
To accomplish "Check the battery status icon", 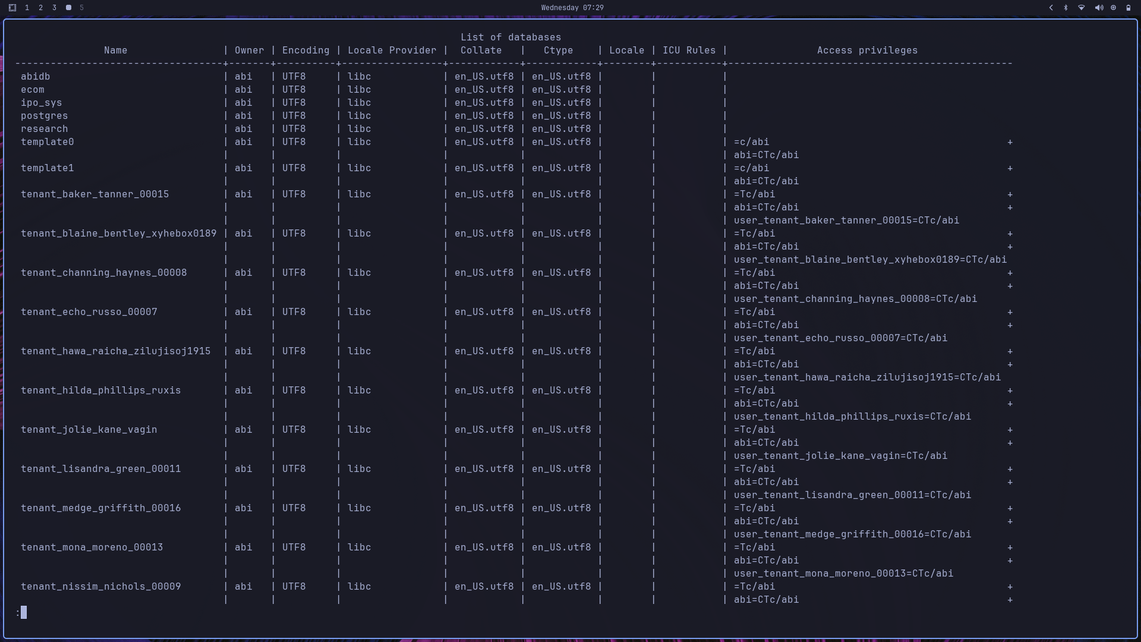I will pos(1128,8).
